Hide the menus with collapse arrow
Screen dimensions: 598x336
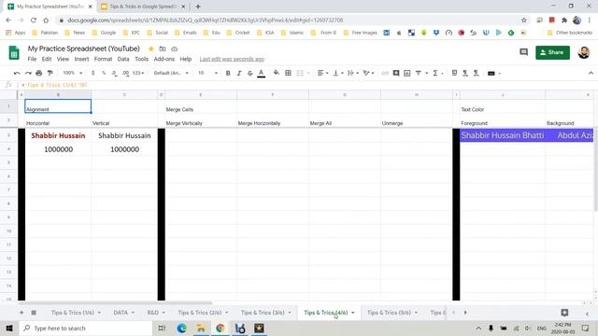point(591,73)
